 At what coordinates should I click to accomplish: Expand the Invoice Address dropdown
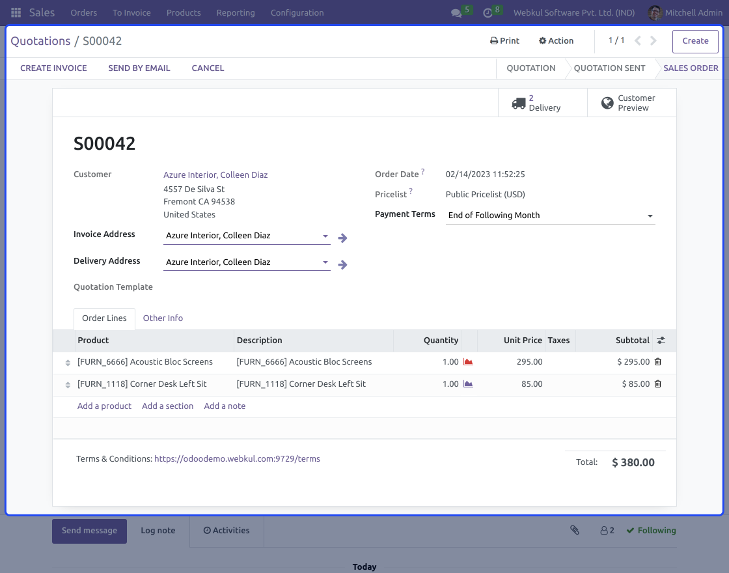pos(325,236)
